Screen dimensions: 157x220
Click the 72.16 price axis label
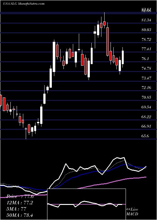tap(146, 88)
